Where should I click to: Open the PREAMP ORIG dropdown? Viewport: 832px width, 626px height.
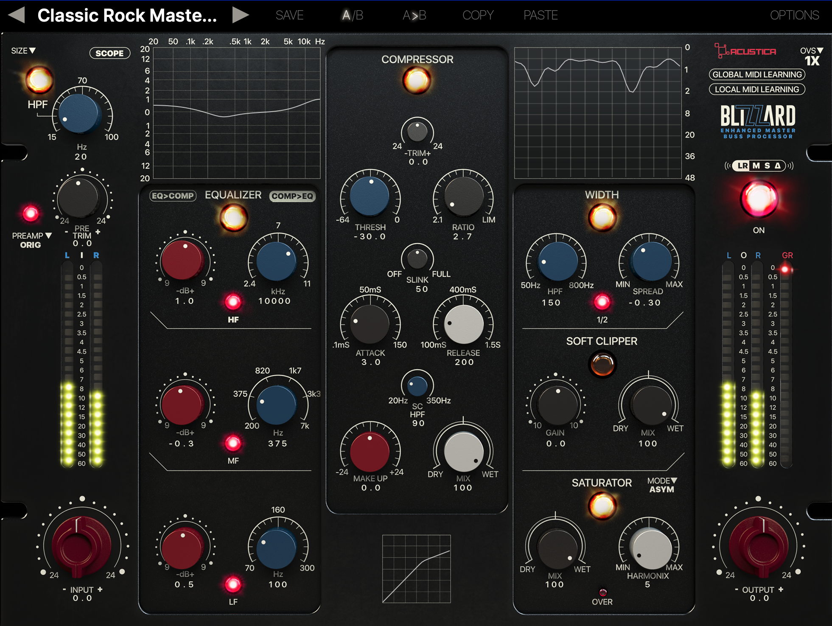31,240
